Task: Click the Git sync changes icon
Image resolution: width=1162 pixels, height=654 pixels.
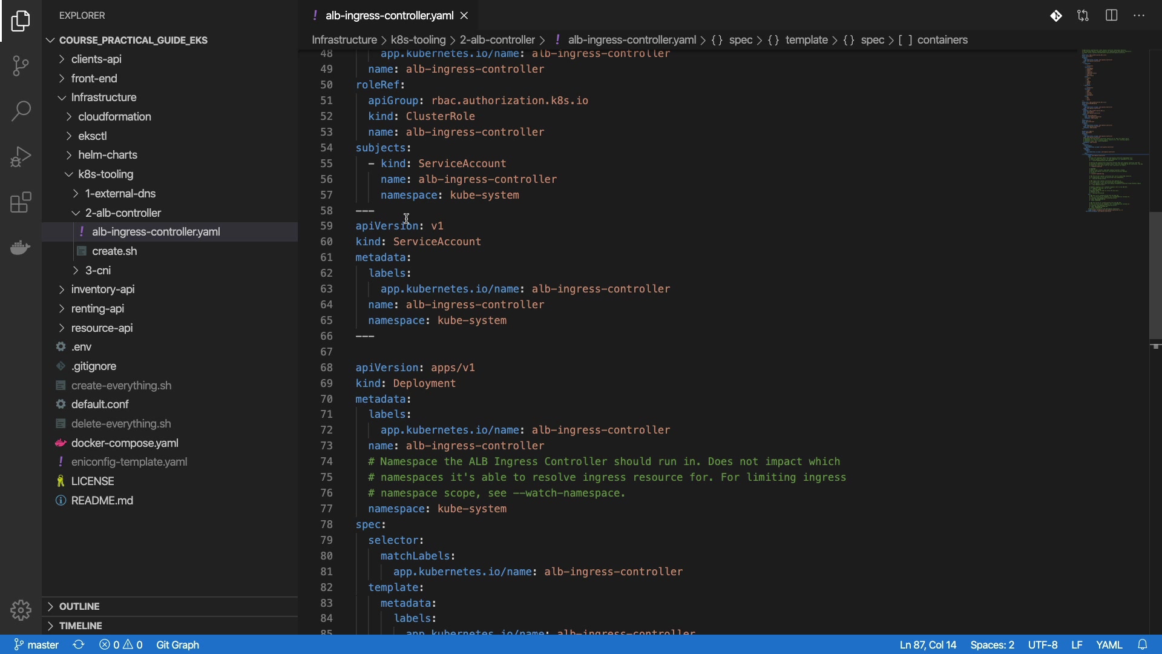Action: coord(79,645)
